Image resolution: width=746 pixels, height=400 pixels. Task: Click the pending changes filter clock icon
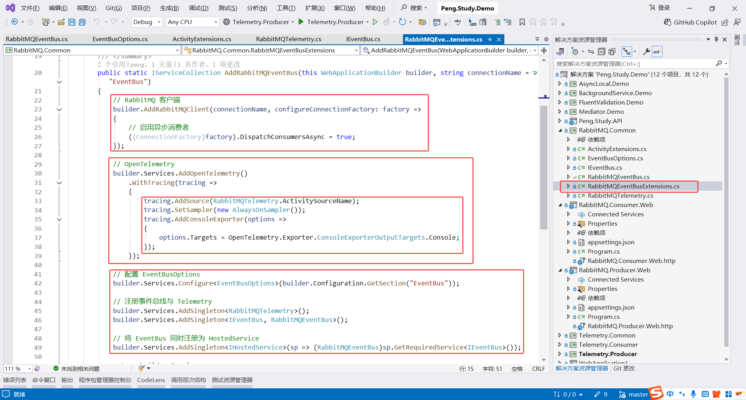click(575, 51)
